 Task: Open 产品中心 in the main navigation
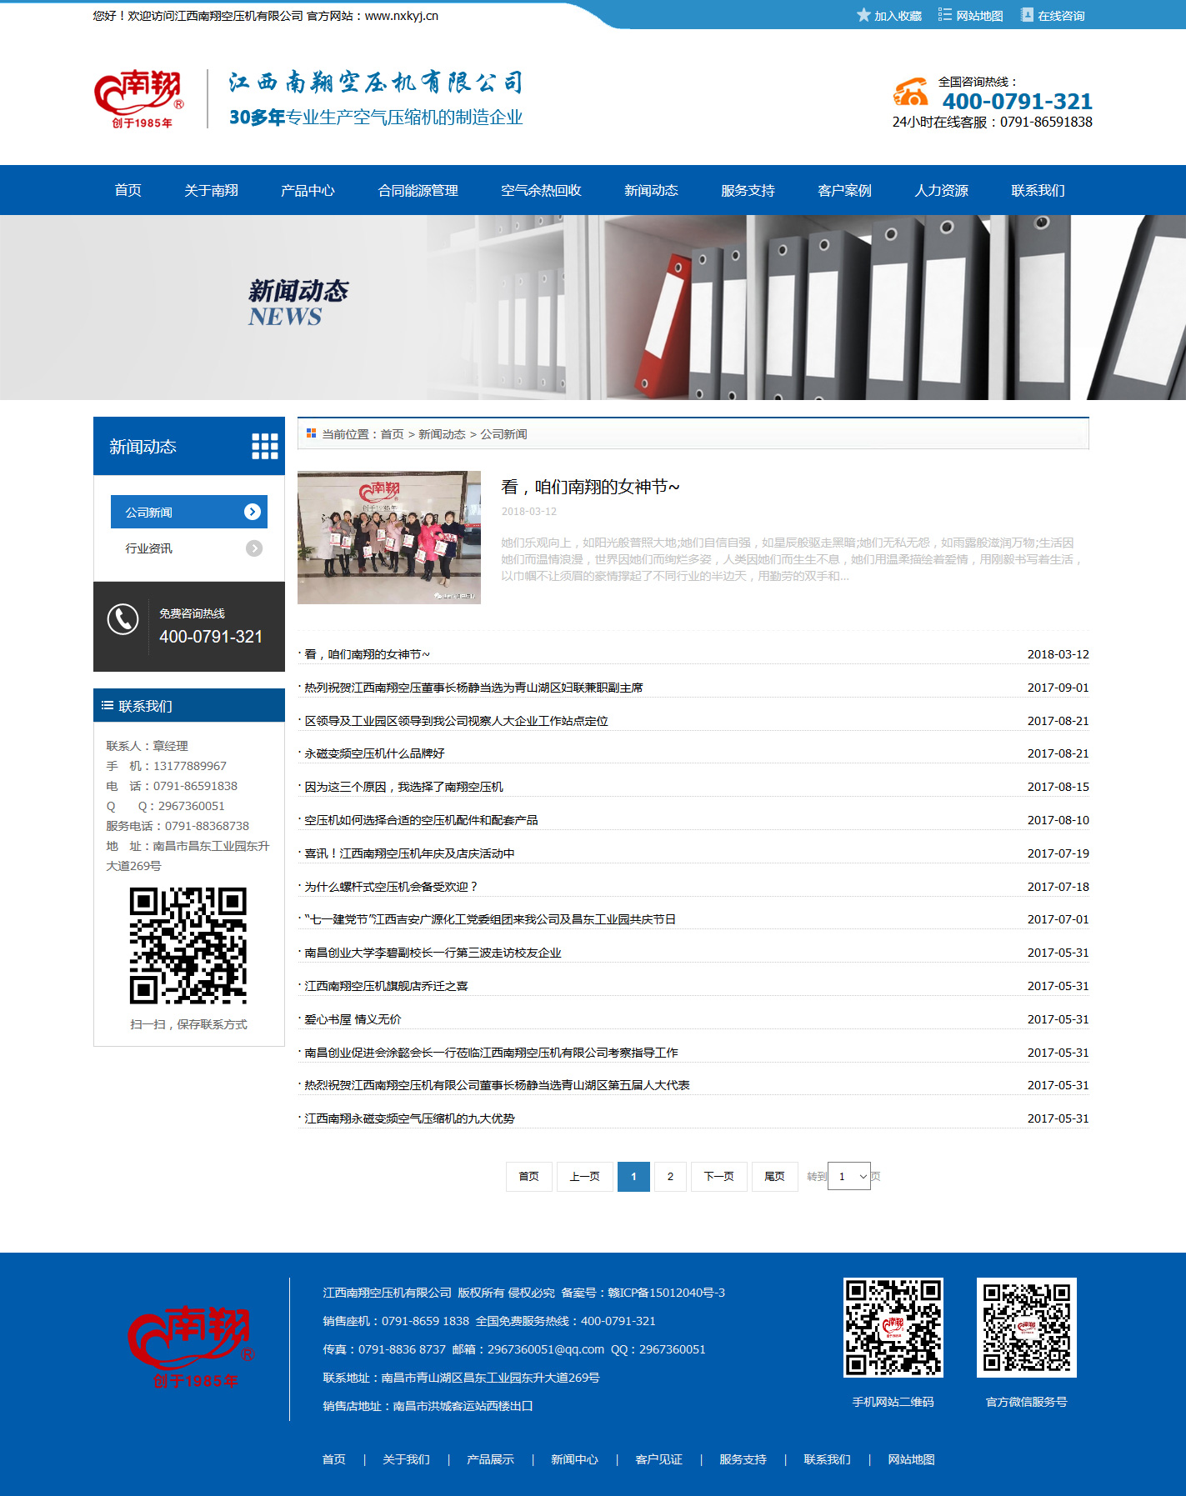(x=308, y=190)
